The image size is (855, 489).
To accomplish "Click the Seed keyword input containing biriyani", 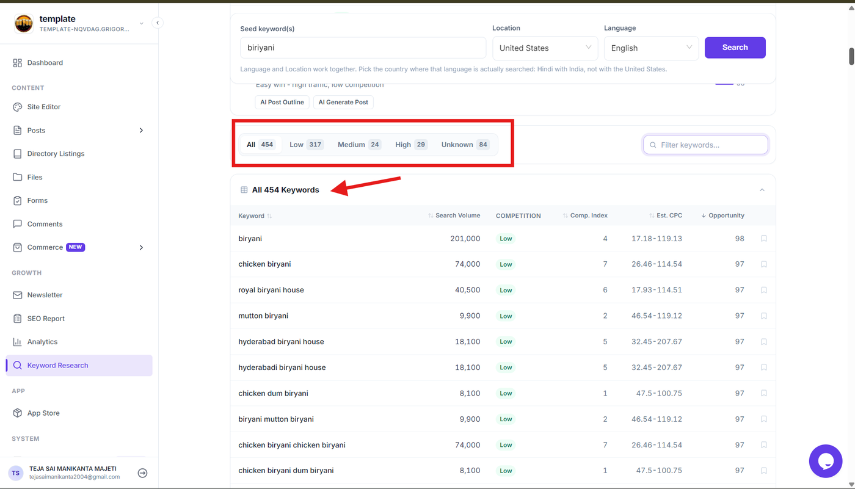I will coord(363,48).
